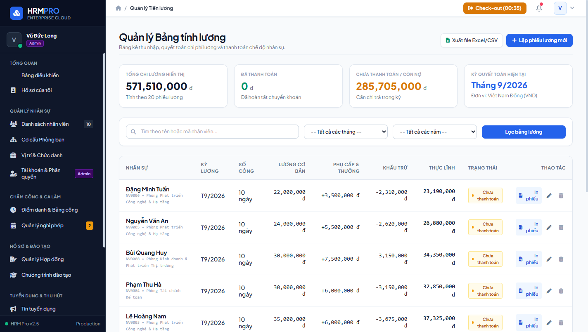Delete Bùi Quang Huy's payslip with trash icon
Image resolution: width=588 pixels, height=332 pixels.
pyautogui.click(x=561, y=259)
